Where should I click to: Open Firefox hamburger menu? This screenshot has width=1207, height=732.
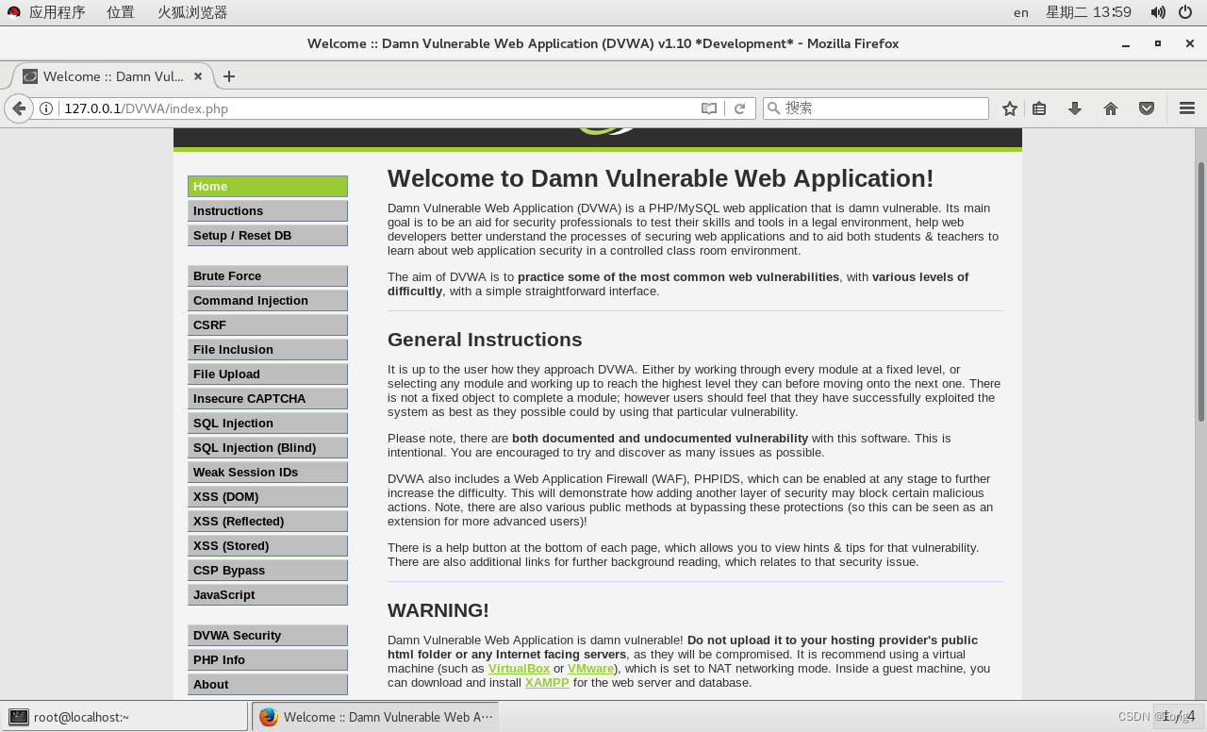[1187, 108]
